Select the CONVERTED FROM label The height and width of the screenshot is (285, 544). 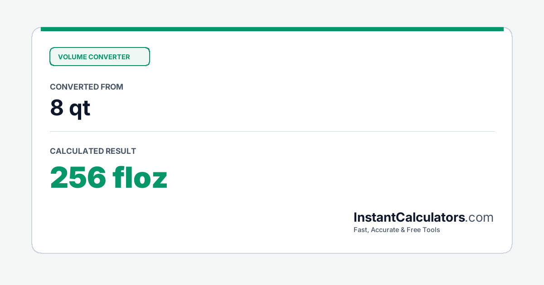tap(87, 87)
